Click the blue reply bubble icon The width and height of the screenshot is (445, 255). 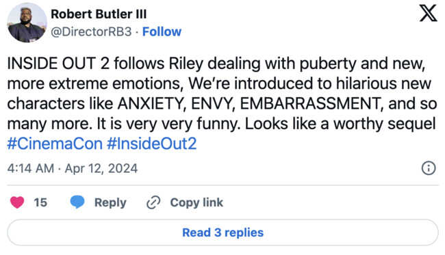tap(77, 202)
